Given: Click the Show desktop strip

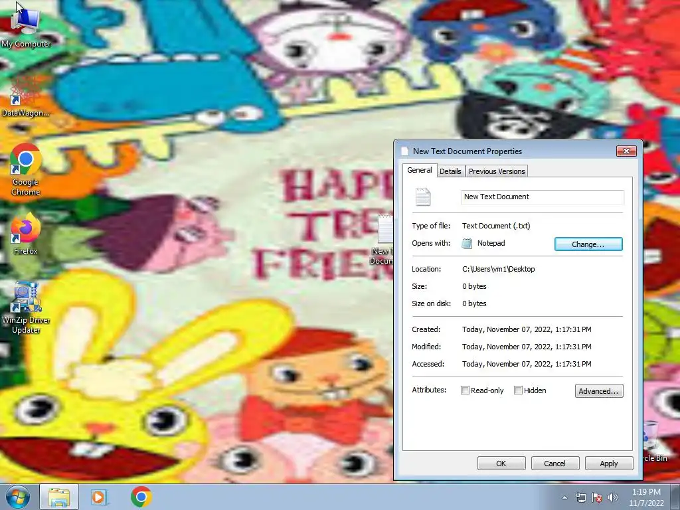Looking at the screenshot, I should click(675, 497).
